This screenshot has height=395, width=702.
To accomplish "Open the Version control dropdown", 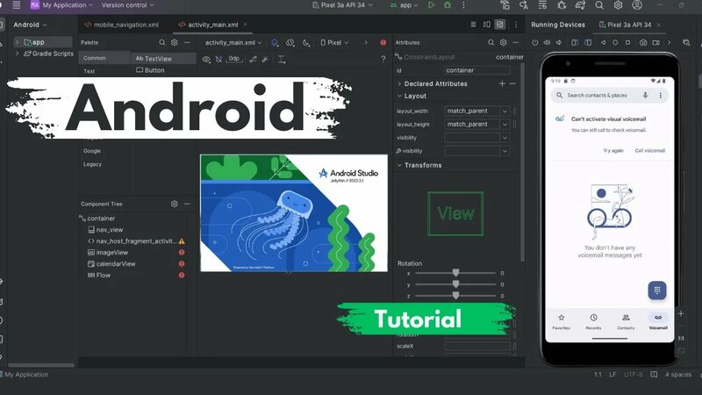I will 127,5.
